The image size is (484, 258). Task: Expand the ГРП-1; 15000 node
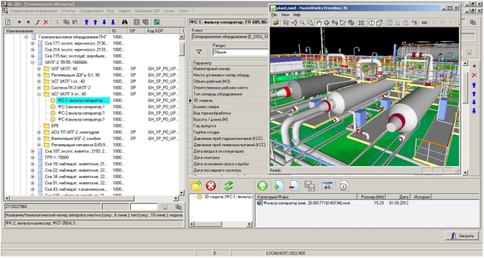[33, 157]
